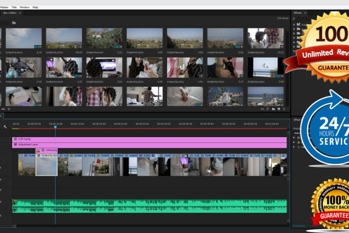Select the balcony sea view thumbnail with black bars
This screenshot has width=349, height=233.
point(265,68)
